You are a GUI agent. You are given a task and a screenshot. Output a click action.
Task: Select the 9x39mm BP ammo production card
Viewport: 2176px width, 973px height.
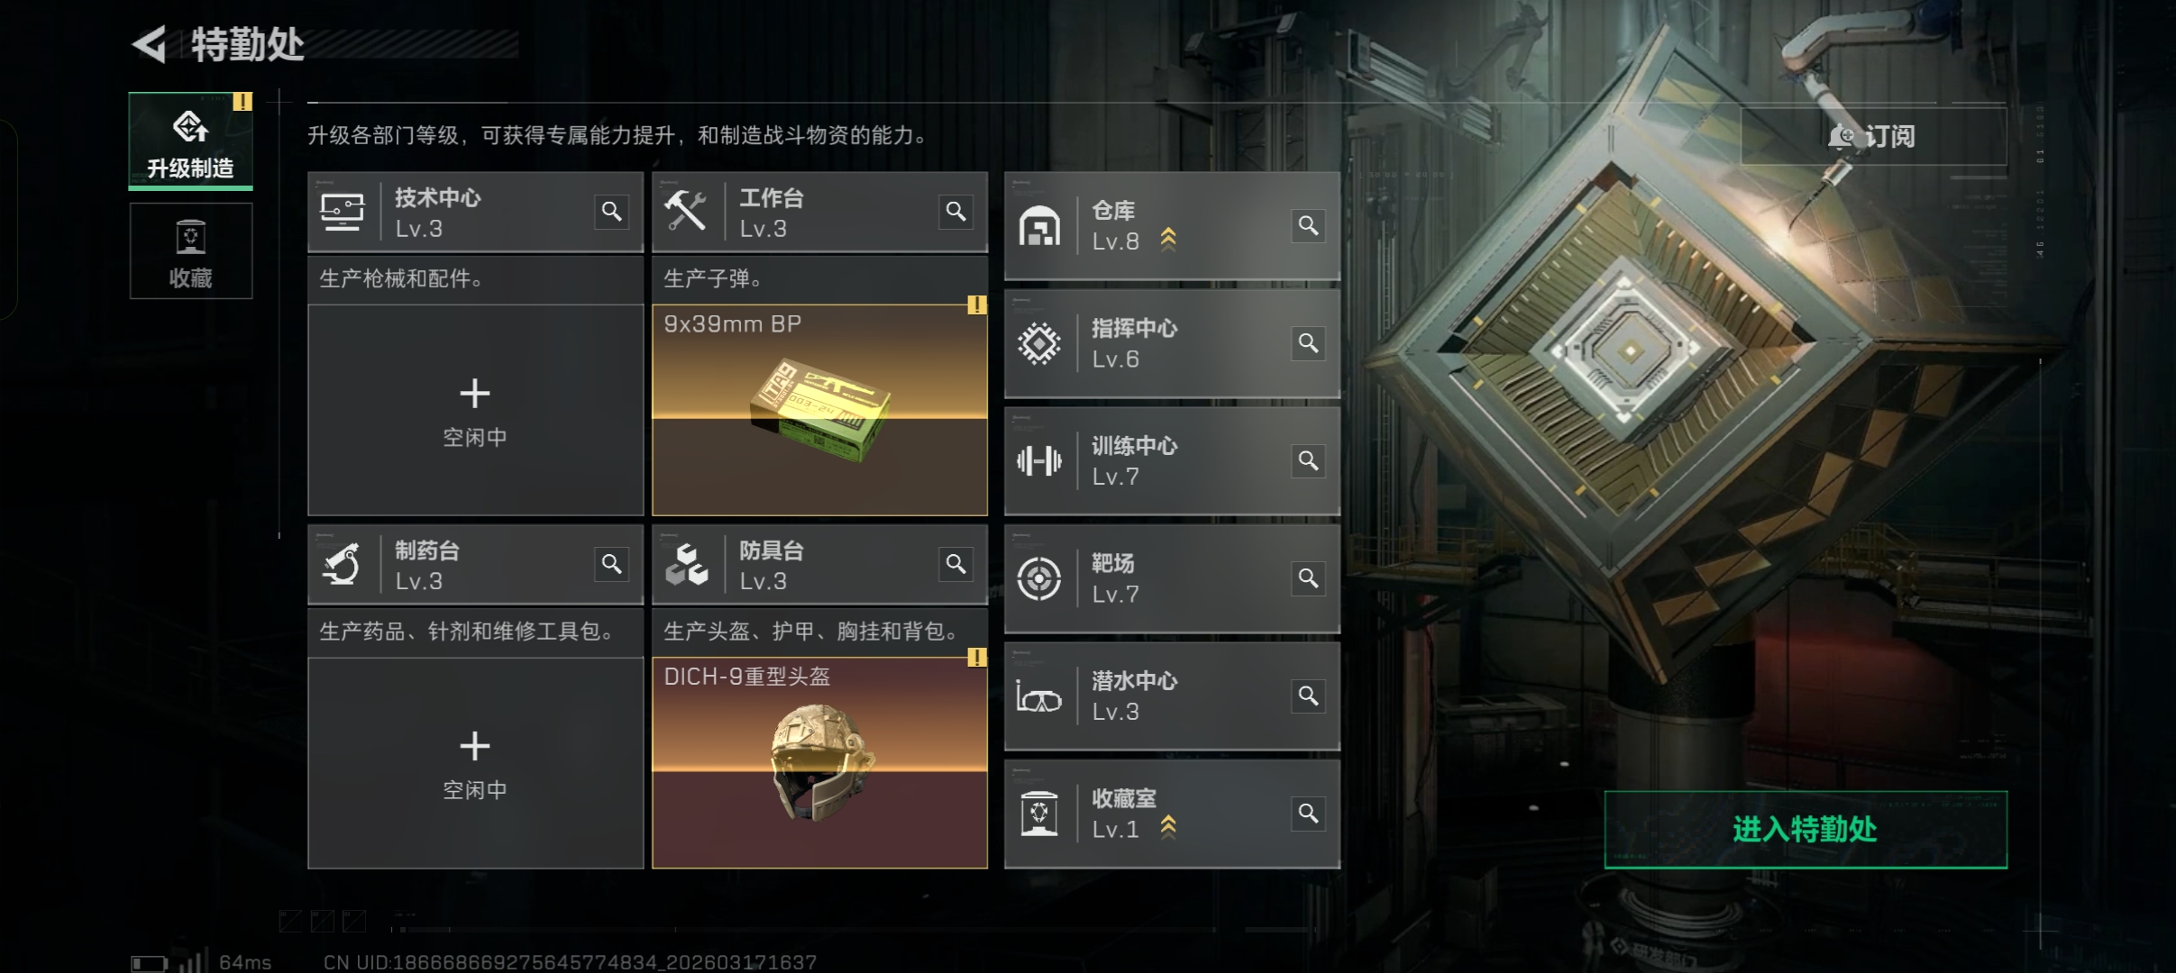click(x=820, y=410)
